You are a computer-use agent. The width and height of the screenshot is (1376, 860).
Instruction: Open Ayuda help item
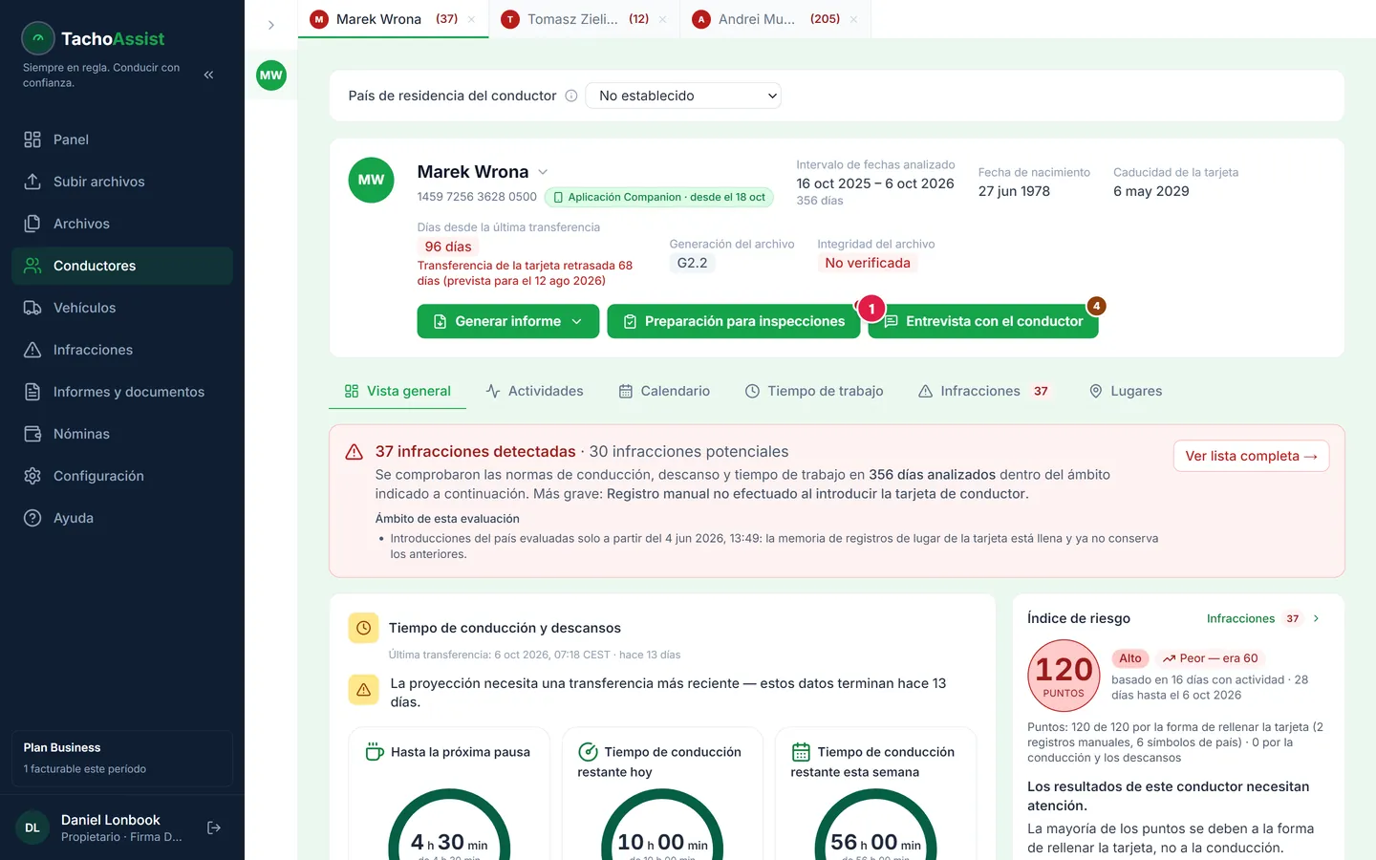pos(122,518)
